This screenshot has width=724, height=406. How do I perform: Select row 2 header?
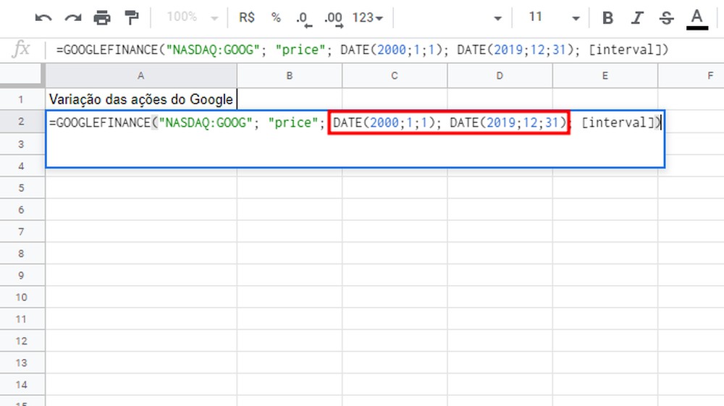pyautogui.click(x=22, y=122)
